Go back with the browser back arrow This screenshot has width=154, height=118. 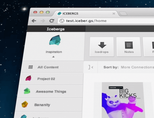coord(34,21)
